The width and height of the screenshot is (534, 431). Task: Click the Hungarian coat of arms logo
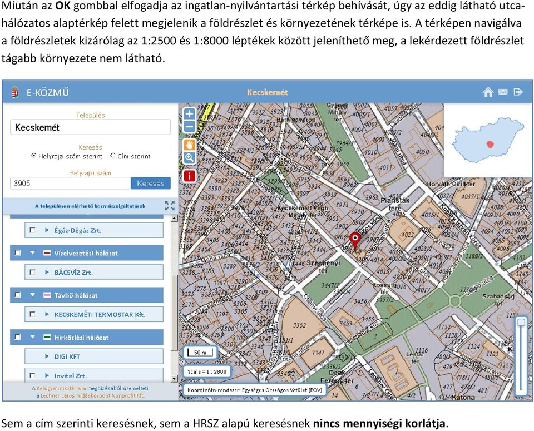[x=14, y=92]
